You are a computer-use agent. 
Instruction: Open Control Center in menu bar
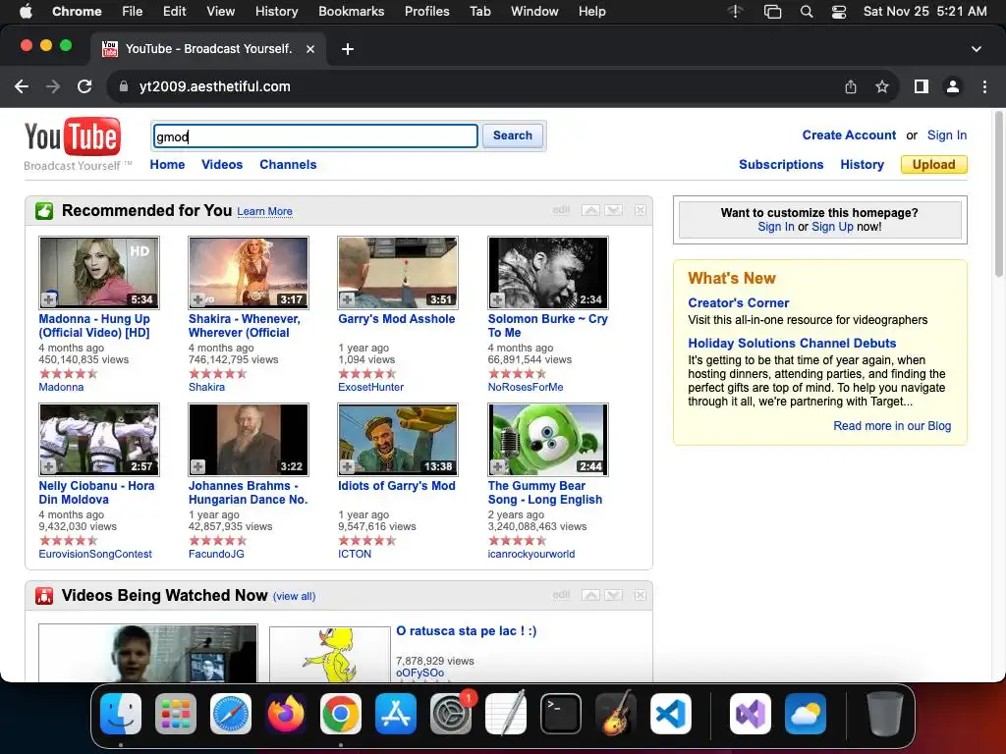(839, 12)
